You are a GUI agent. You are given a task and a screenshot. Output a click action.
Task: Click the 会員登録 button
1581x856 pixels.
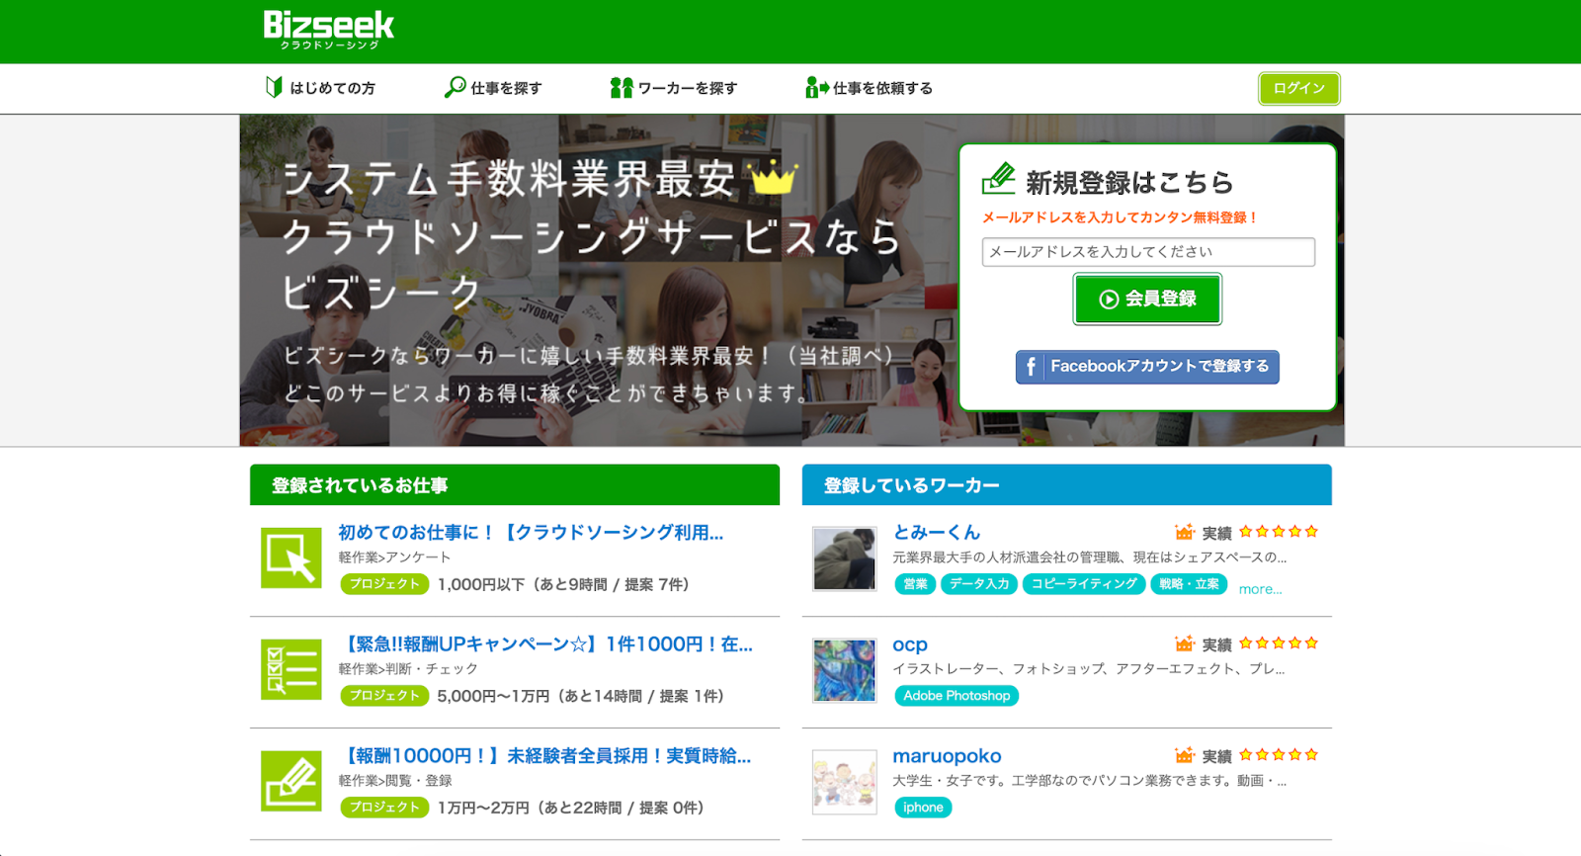(x=1147, y=299)
